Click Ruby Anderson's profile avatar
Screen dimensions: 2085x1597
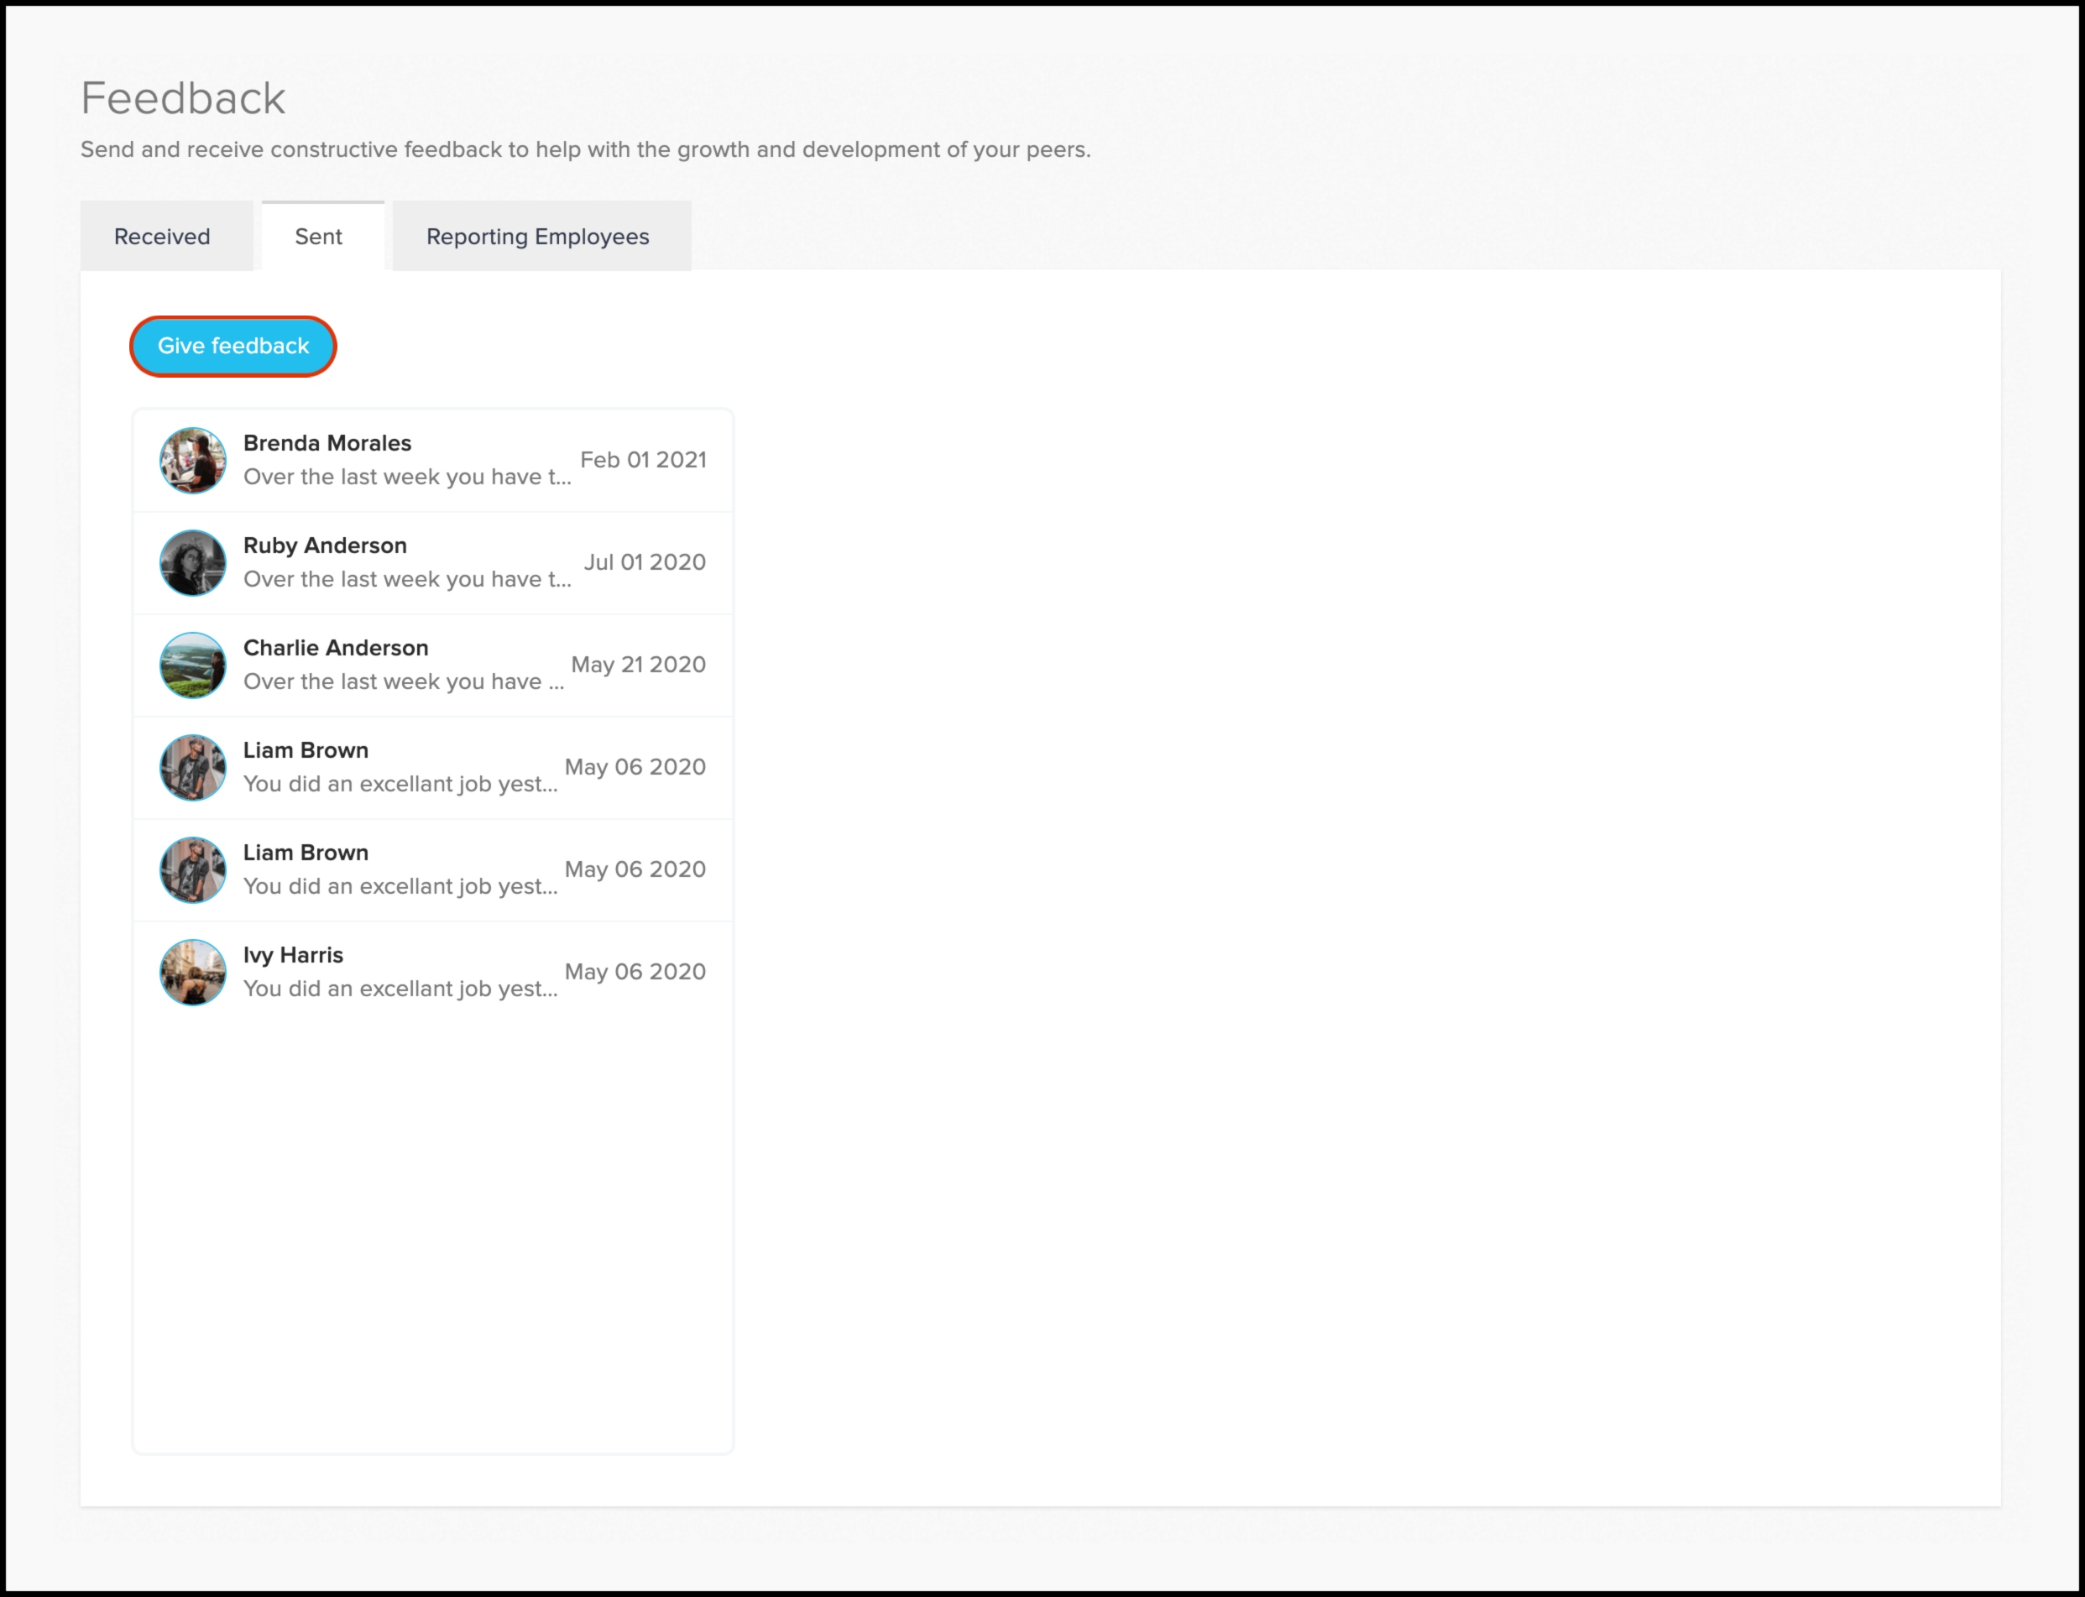coord(193,563)
